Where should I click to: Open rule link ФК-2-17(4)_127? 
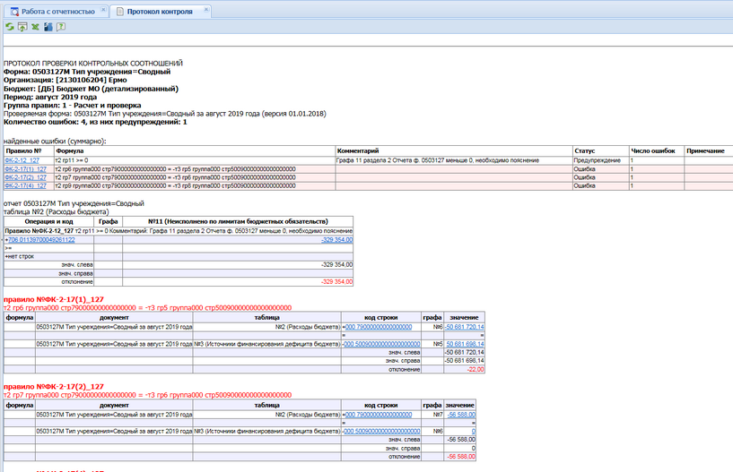pyautogui.click(x=25, y=186)
